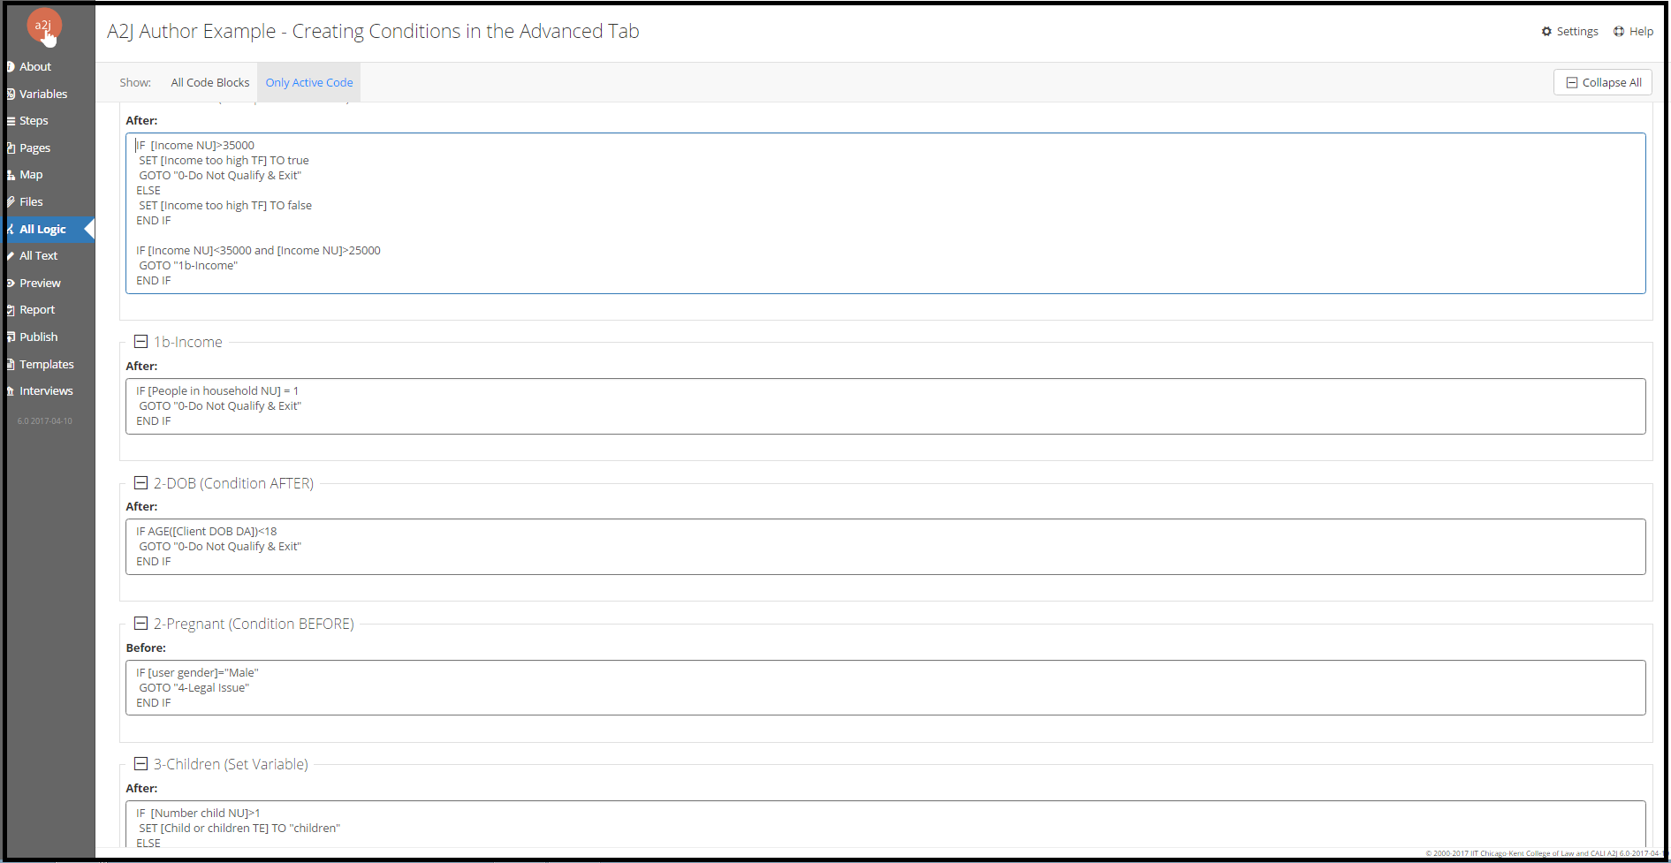Screen dimensions: 1671x863
Task: Open the interview Map view
Action: click(32, 174)
